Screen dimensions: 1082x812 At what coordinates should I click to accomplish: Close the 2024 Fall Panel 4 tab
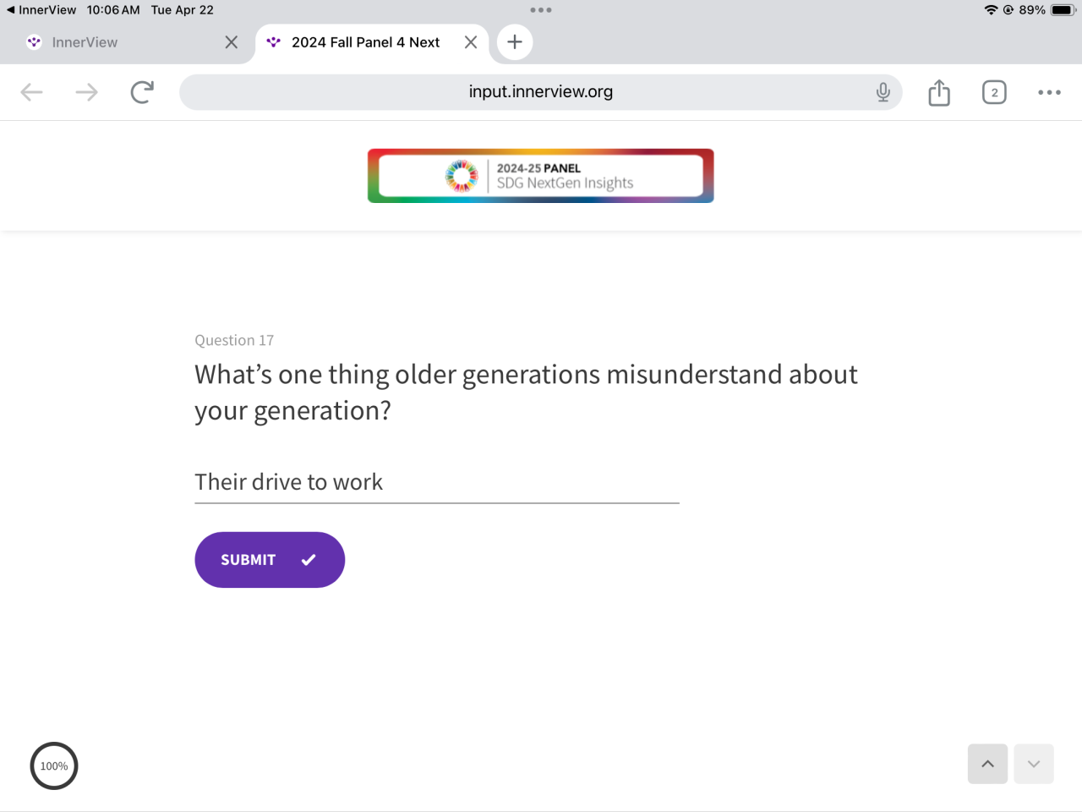click(471, 42)
